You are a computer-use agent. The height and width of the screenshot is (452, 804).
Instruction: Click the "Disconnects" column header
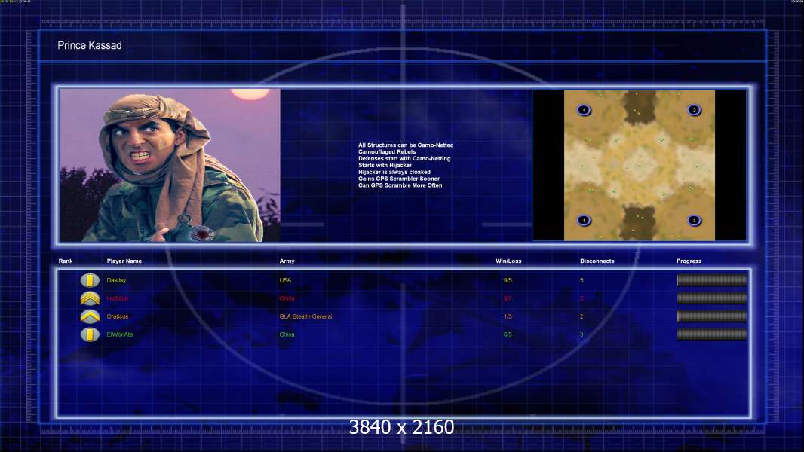597,261
